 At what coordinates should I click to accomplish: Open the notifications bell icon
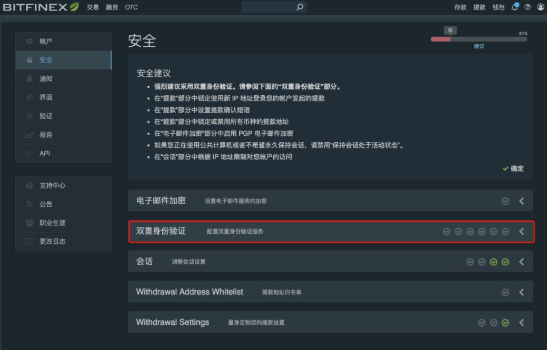pos(514,7)
